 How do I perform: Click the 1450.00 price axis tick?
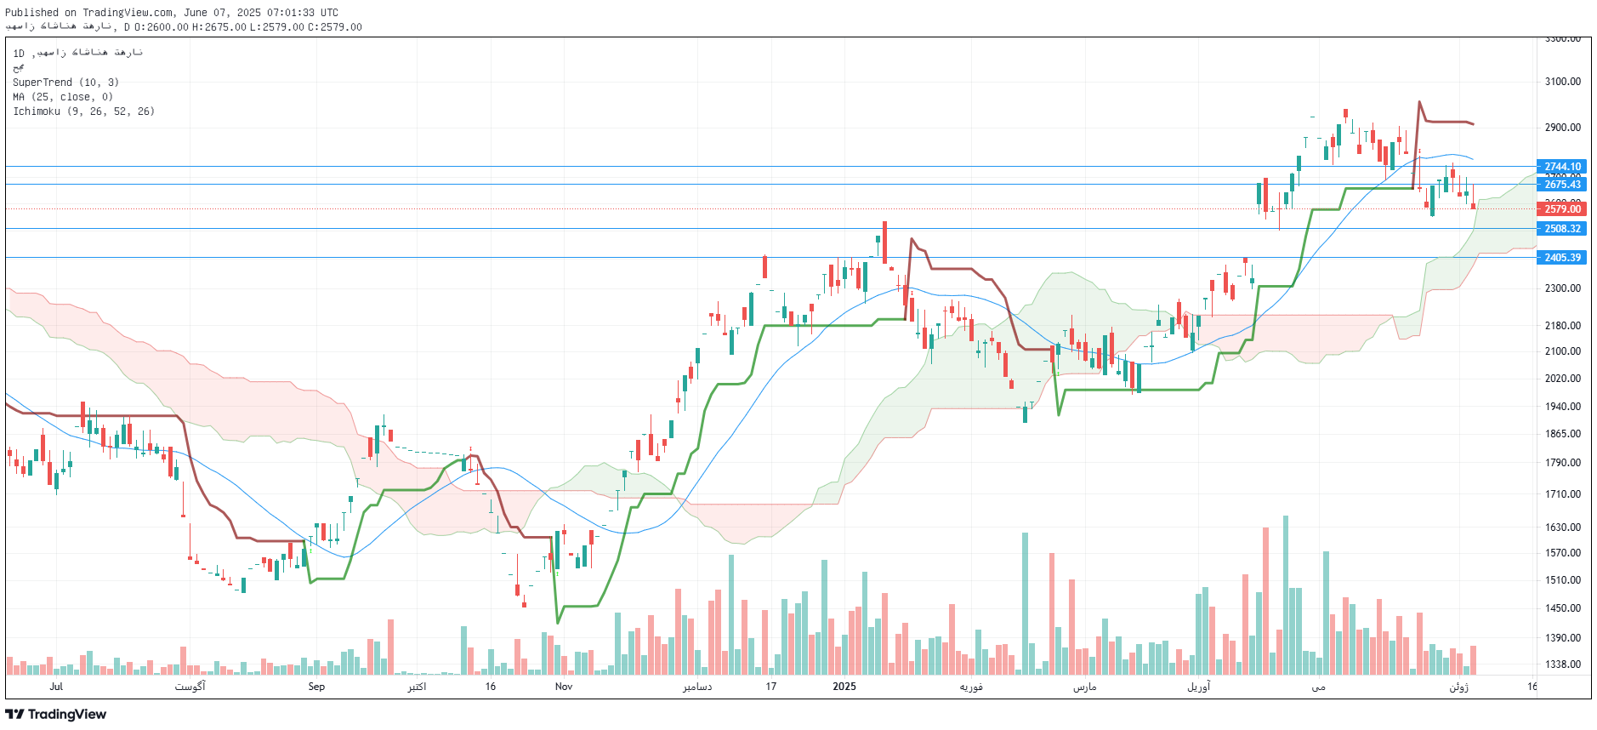1563,608
